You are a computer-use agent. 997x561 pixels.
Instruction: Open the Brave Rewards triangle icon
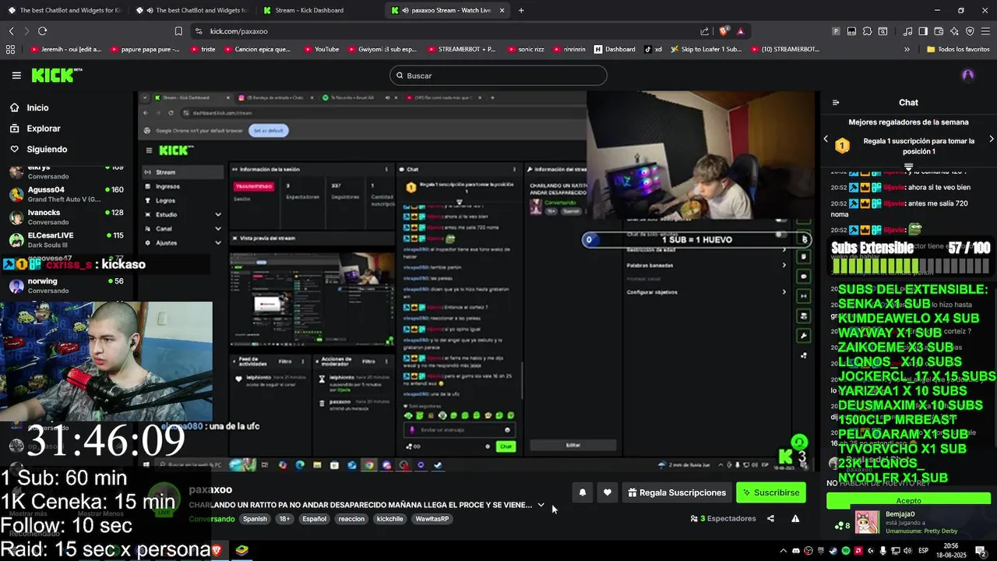point(741,31)
